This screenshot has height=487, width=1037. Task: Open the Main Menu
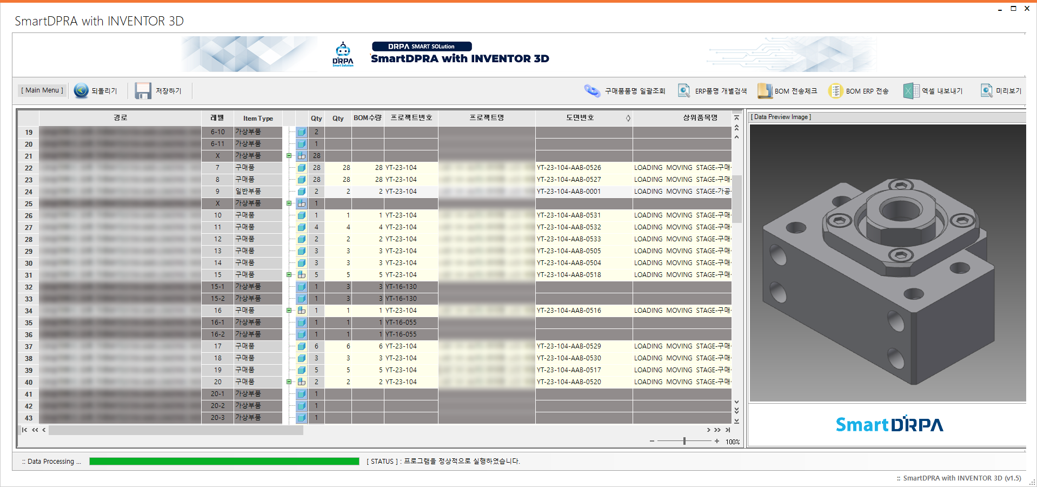click(42, 90)
